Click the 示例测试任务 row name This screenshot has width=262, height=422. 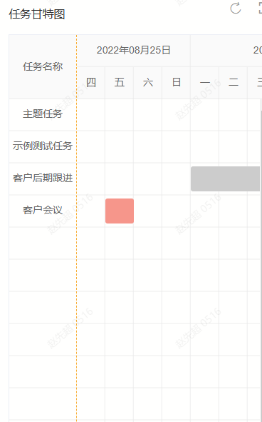coord(43,146)
